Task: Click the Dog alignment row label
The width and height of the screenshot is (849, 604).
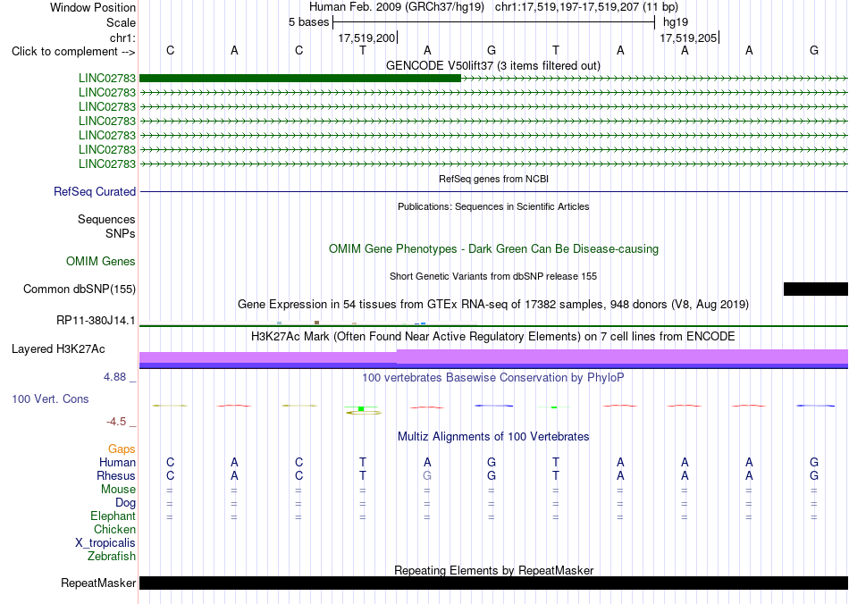Action: point(125,503)
